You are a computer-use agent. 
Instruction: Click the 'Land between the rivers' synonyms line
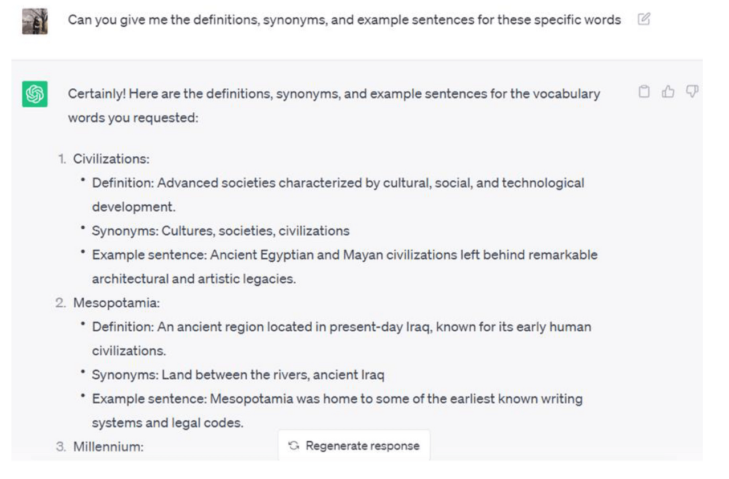[238, 375]
